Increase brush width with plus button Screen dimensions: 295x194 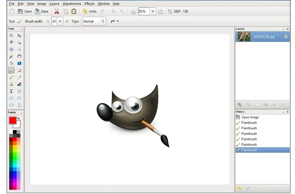(67, 21)
